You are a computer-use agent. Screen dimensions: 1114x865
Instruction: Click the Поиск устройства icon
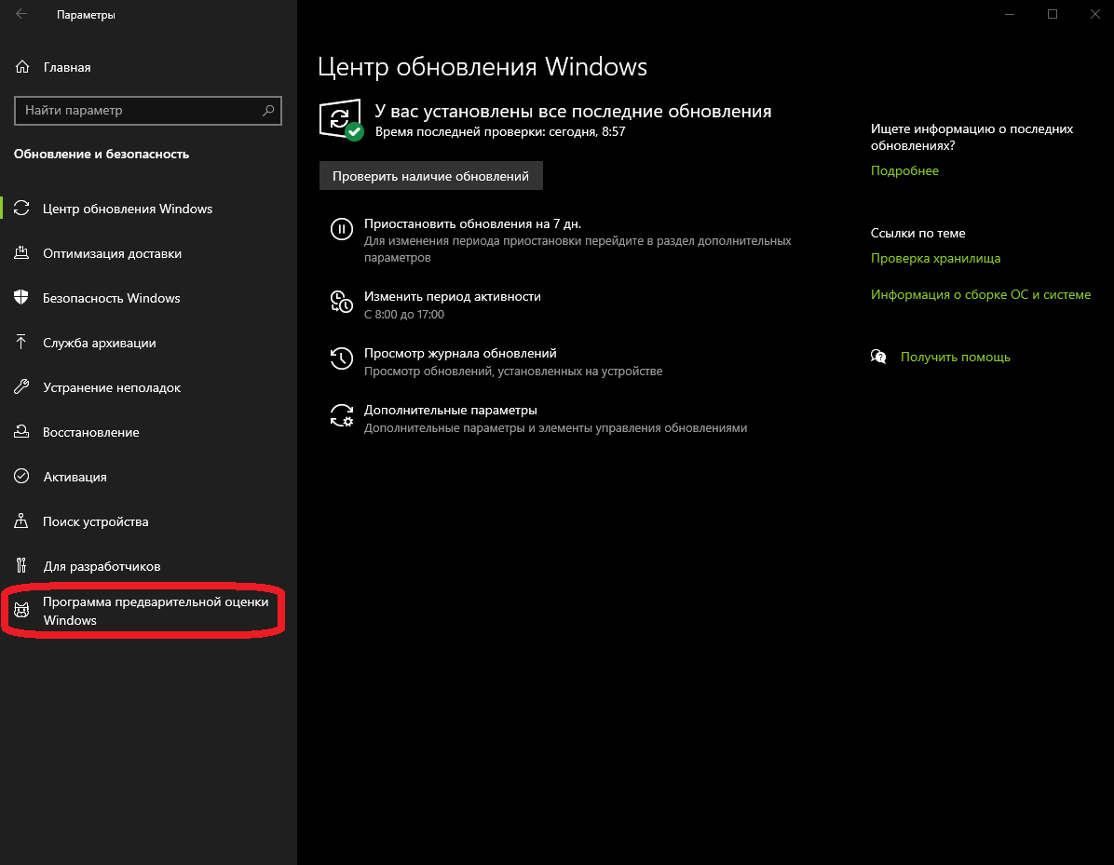[21, 521]
